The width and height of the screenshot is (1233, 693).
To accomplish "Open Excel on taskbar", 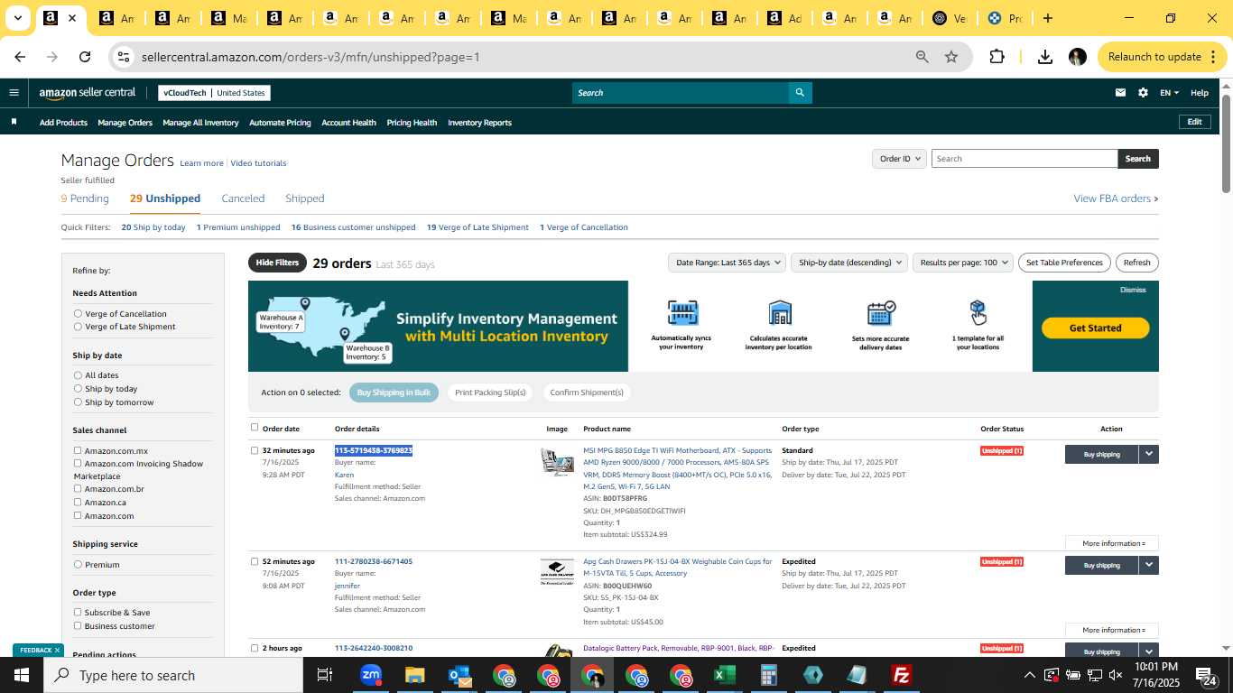I will click(724, 675).
